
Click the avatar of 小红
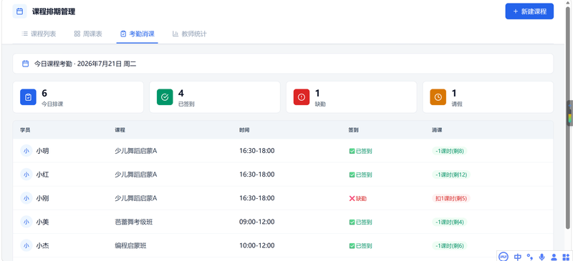(27, 174)
